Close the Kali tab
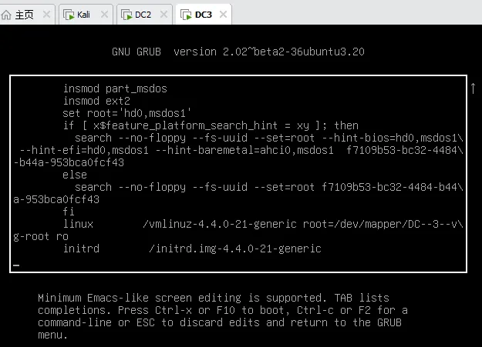 [x=105, y=14]
